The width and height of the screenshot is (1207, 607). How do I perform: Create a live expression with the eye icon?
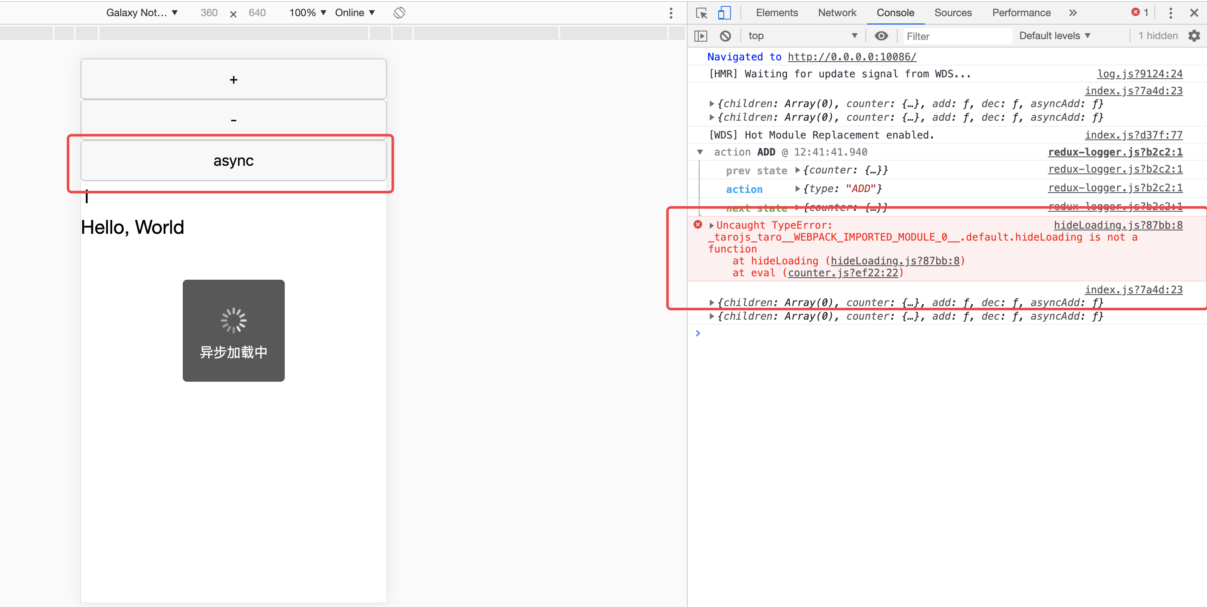(882, 36)
